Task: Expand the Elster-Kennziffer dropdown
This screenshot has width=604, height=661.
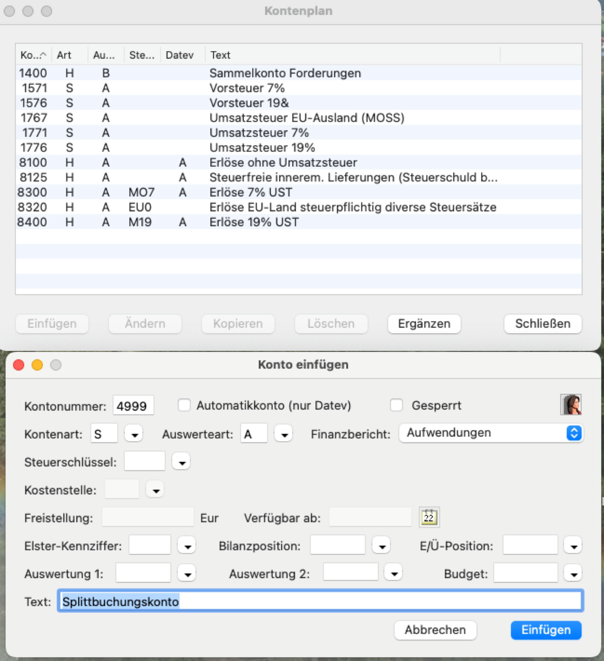Action: click(x=187, y=546)
